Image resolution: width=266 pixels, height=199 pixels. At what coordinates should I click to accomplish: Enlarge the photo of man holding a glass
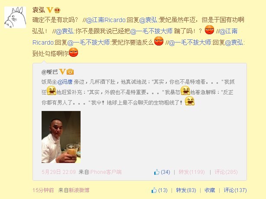61,137
